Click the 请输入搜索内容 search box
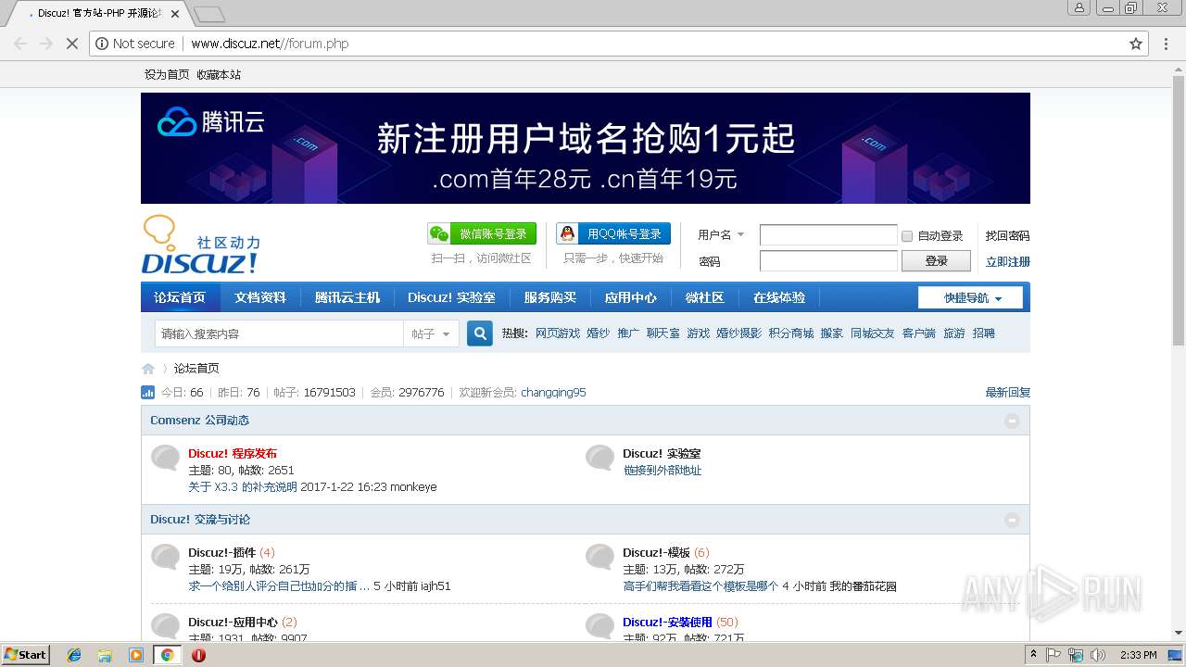This screenshot has width=1186, height=667. click(x=279, y=333)
